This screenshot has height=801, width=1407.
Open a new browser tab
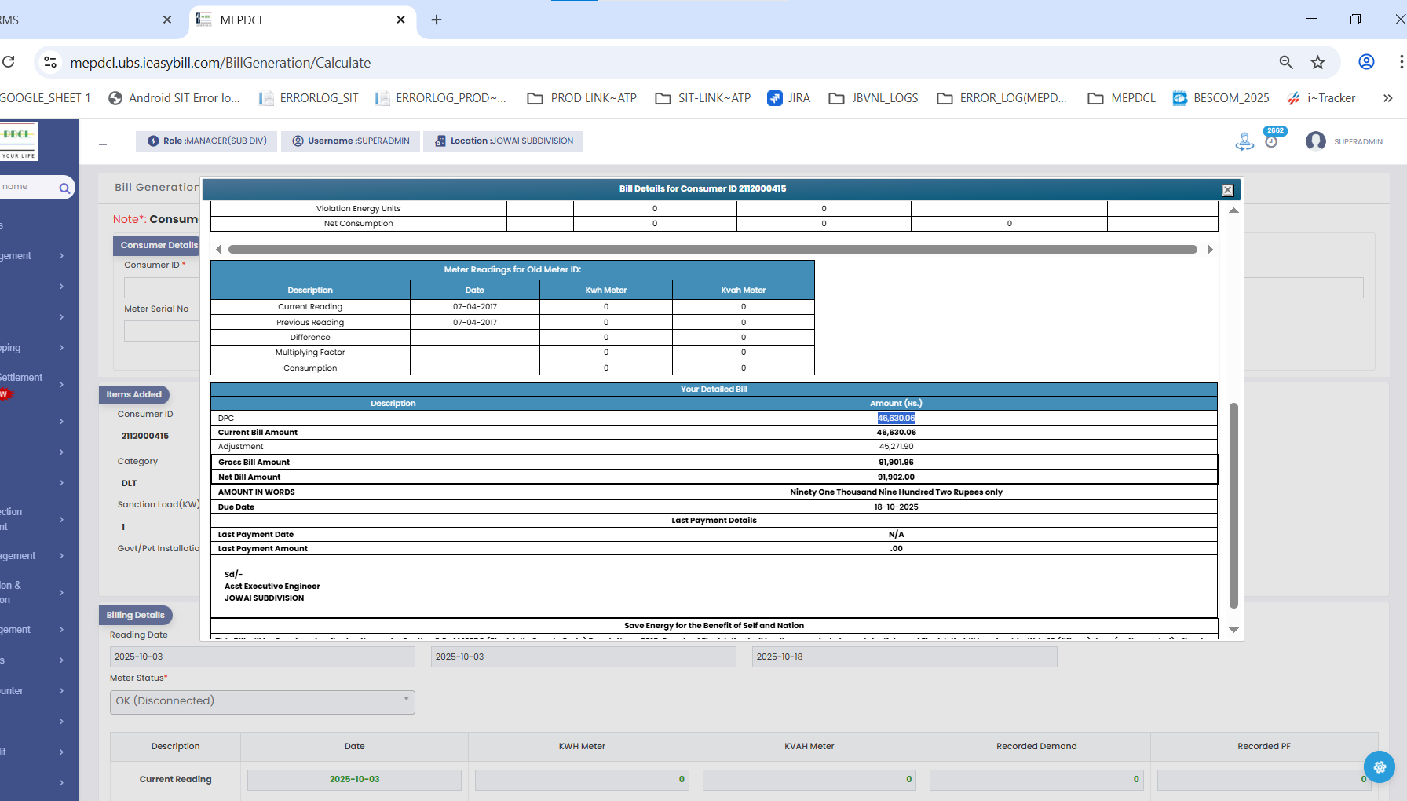(x=437, y=20)
